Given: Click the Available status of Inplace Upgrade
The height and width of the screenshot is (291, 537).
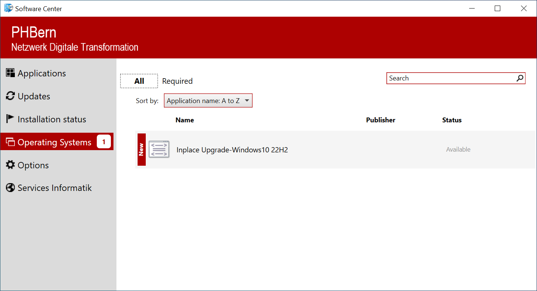Looking at the screenshot, I should pos(458,149).
